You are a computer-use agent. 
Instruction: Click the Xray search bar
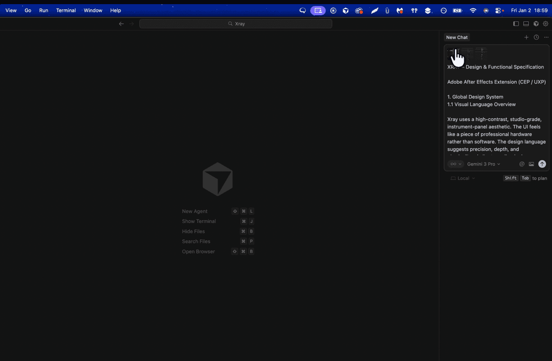(236, 23)
